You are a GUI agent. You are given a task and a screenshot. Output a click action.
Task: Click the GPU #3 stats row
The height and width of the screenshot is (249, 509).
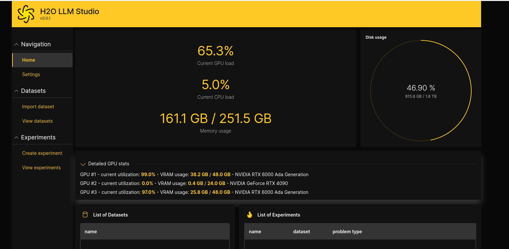[194, 192]
